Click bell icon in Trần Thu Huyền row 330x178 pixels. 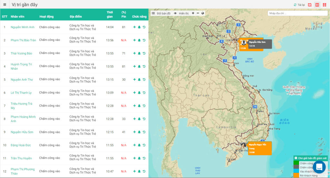pyautogui.click(x=139, y=158)
